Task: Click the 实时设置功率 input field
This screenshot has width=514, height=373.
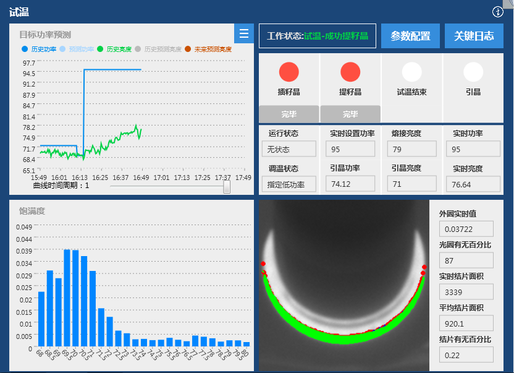Action: (349, 149)
